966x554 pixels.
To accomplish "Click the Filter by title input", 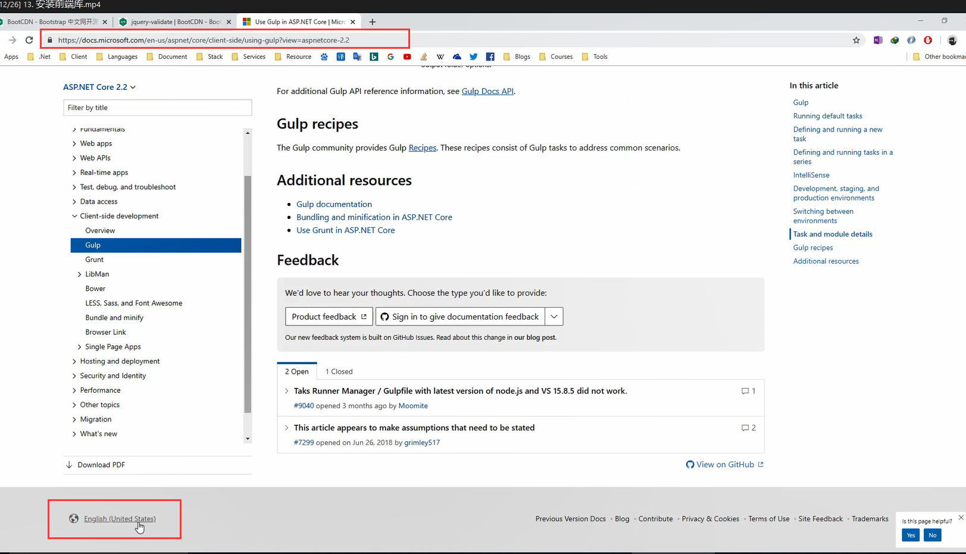I will coord(158,108).
